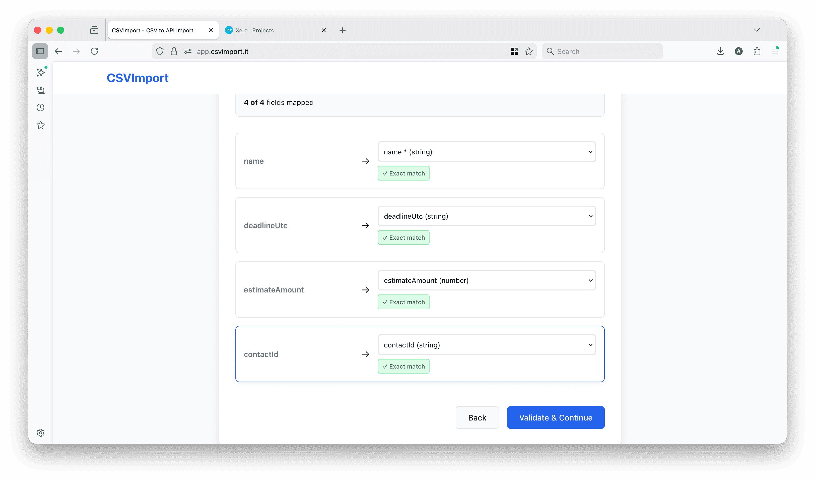Toggle the browser sidebar panel icon

(x=40, y=51)
